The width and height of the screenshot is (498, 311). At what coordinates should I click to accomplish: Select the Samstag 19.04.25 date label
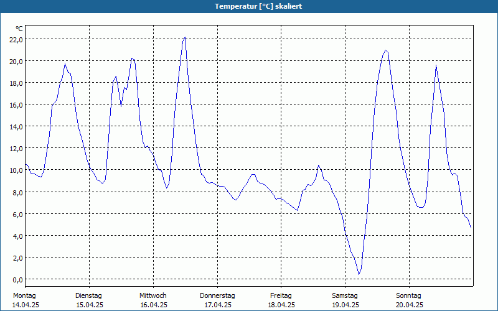(x=345, y=300)
